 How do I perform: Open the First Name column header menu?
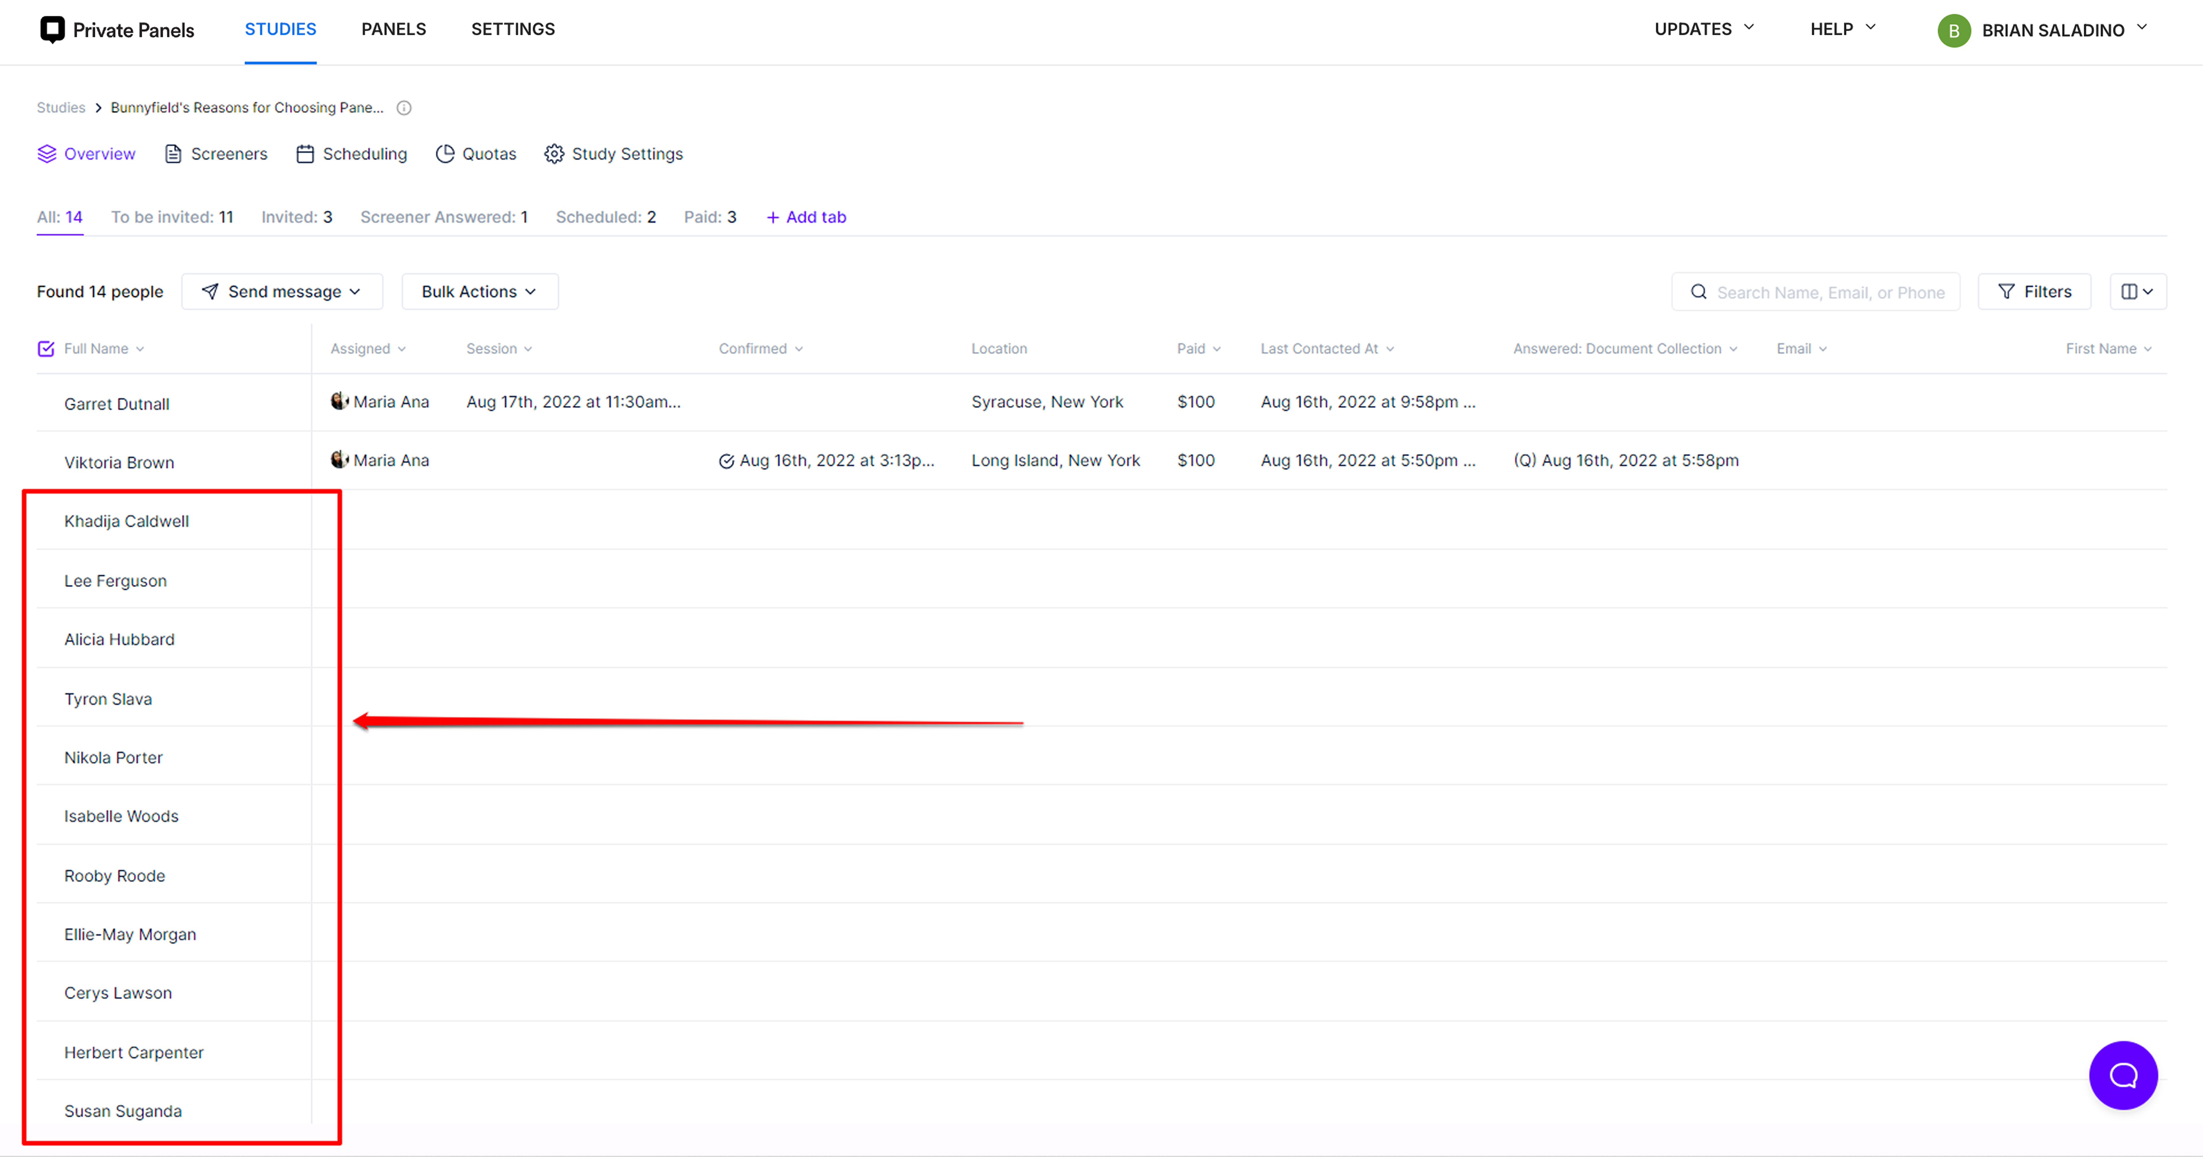pos(2109,349)
